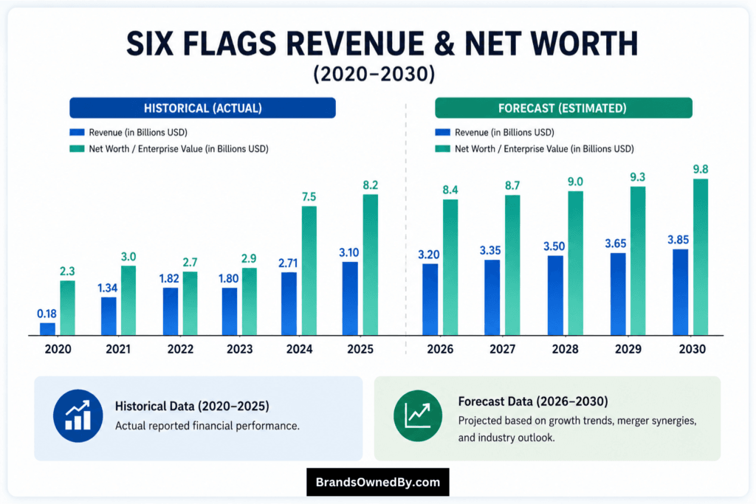Click the 2025 net worth bar labeled 8.2
The image size is (756, 504).
pyautogui.click(x=371, y=265)
